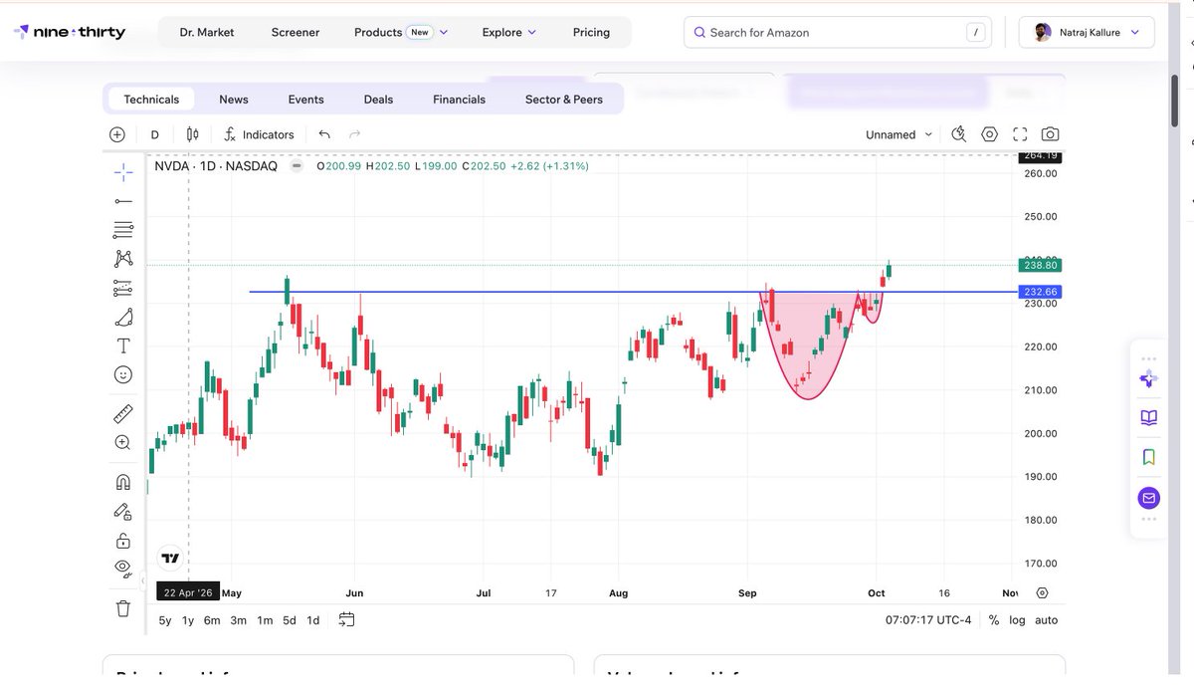The image size is (1194, 689).
Task: Undo the last chart action
Action: tap(324, 134)
